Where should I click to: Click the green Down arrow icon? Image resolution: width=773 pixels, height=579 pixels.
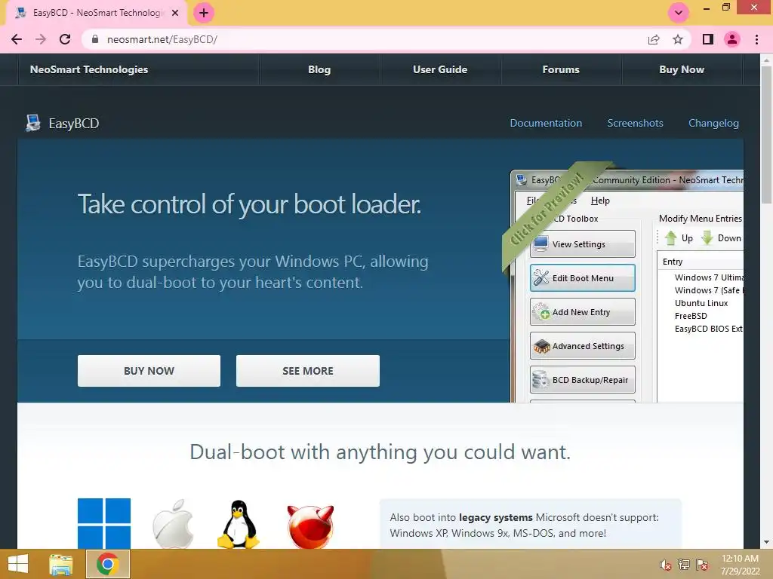click(707, 238)
